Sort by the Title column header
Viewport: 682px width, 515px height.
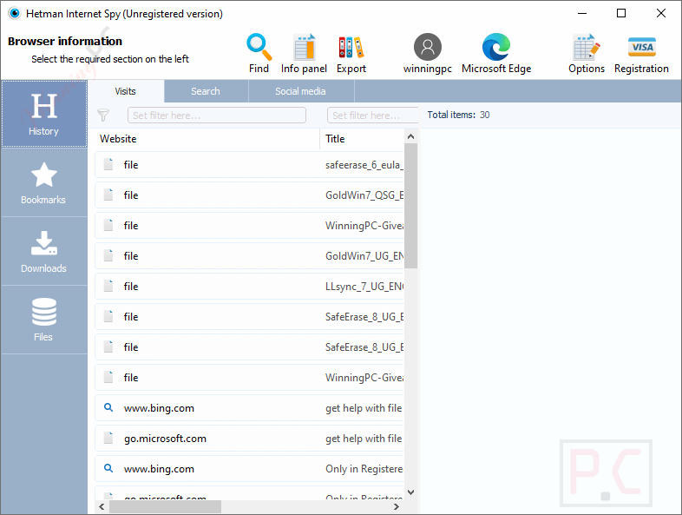(363, 139)
